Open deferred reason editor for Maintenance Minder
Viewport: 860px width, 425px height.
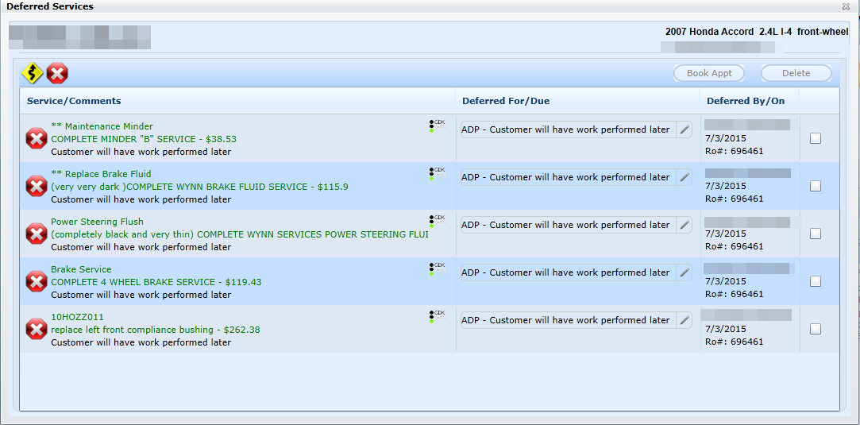684,129
